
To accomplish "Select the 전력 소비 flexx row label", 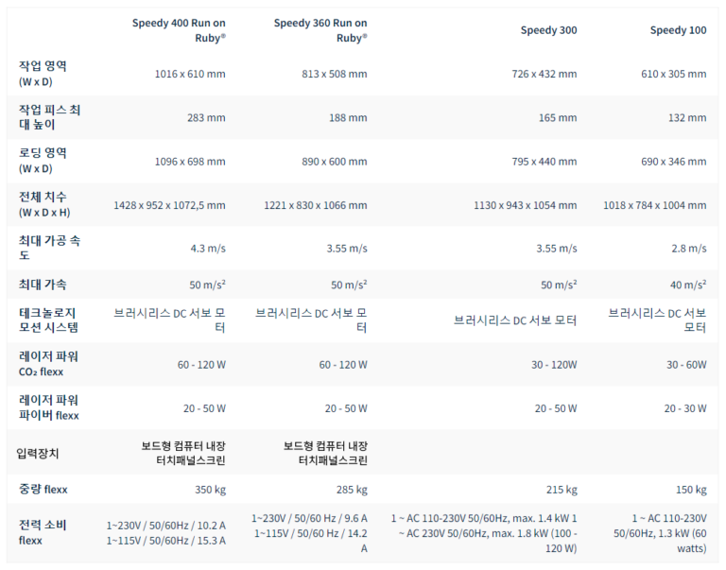I will click(x=43, y=532).
